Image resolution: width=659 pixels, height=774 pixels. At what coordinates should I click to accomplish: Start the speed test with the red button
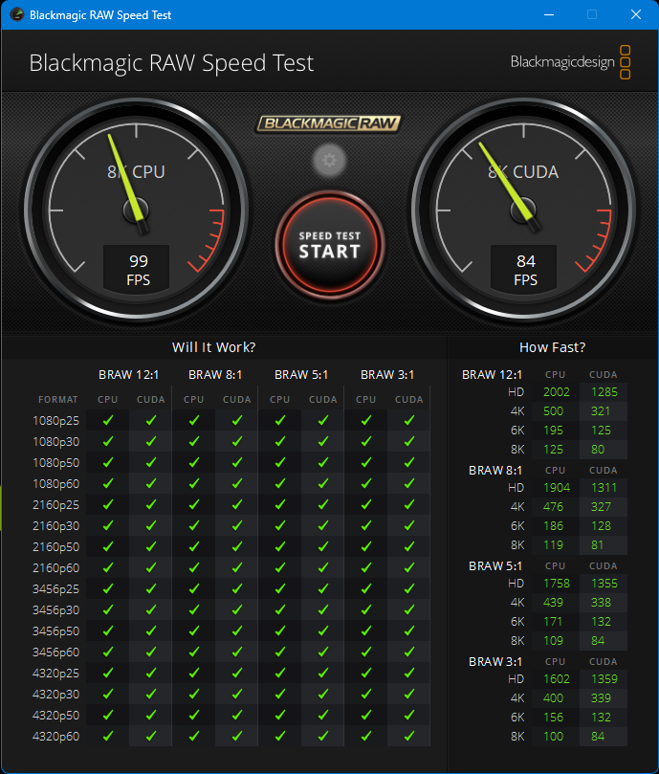(329, 245)
